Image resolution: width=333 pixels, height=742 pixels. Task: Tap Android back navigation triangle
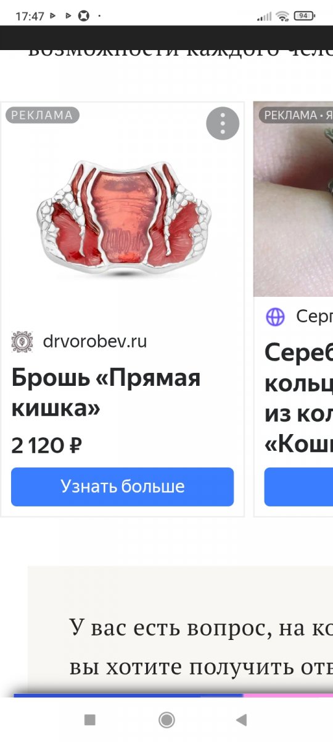click(242, 719)
